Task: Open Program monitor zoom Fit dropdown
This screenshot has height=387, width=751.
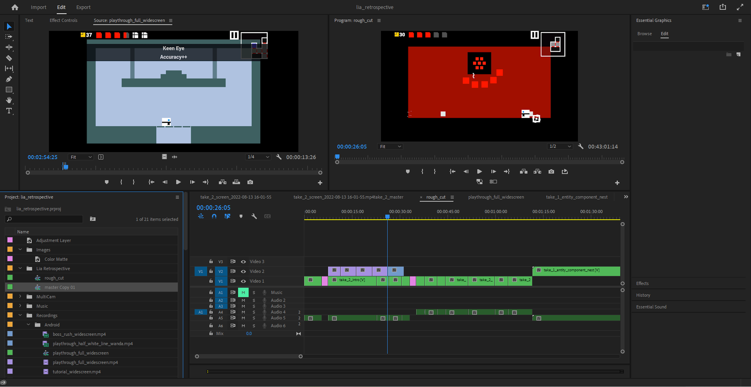Action: 390,147
